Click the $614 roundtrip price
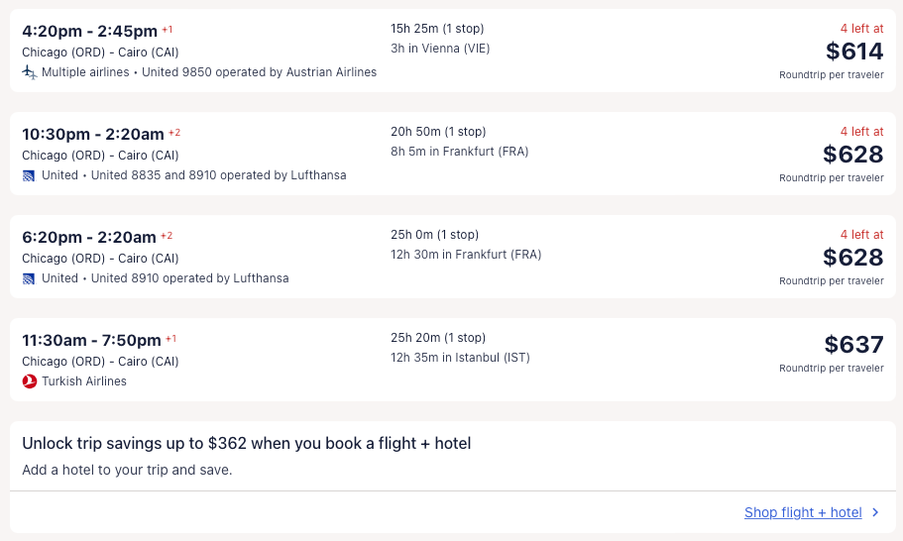This screenshot has width=903, height=541. [853, 52]
